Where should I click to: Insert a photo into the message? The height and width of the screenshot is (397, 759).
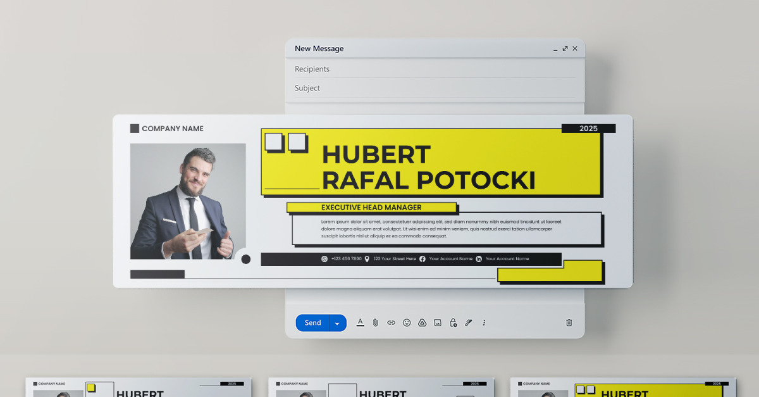tap(438, 322)
